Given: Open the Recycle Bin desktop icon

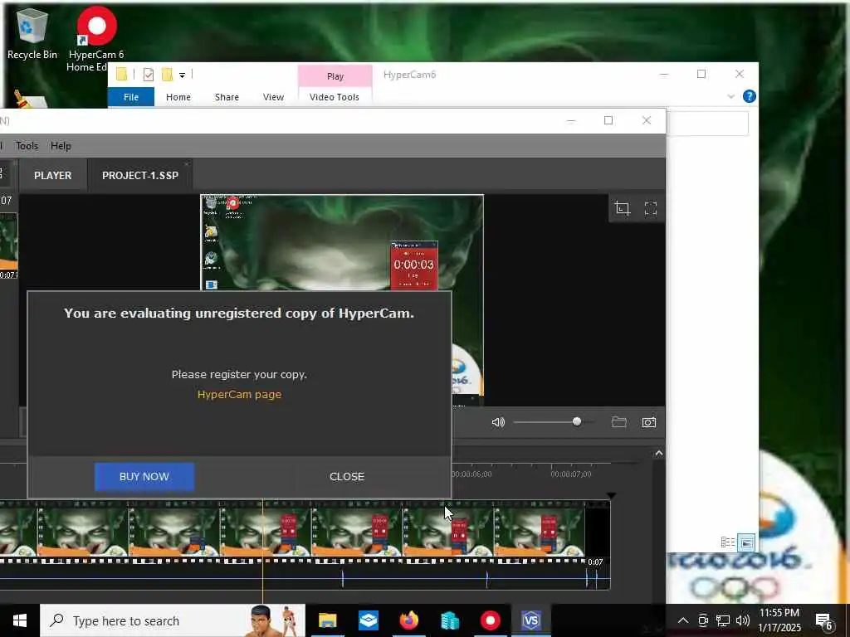Looking at the screenshot, I should click(x=32, y=33).
